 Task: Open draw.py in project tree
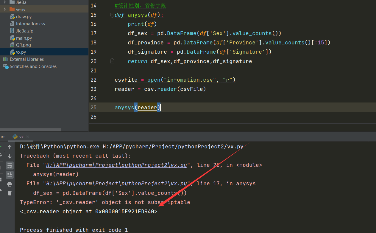24,17
